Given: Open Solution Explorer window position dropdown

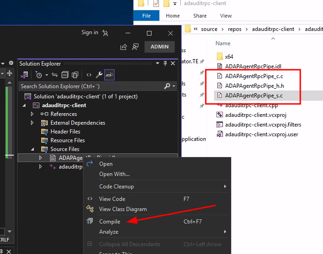Looking at the screenshot, I should coord(158,63).
